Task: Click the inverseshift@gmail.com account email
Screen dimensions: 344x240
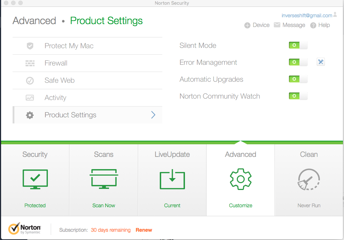Action: click(x=307, y=15)
